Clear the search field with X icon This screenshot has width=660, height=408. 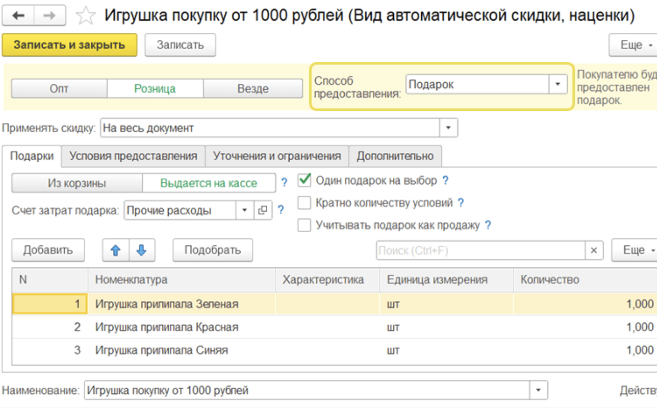pyautogui.click(x=593, y=250)
